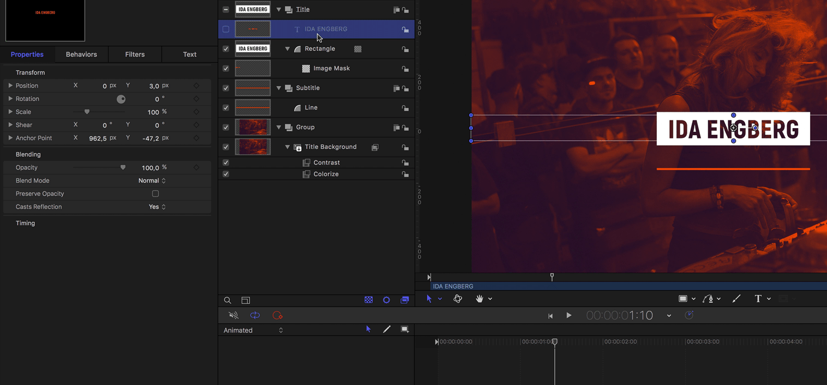Click the red Record animation button
The image size is (827, 385).
tap(277, 315)
